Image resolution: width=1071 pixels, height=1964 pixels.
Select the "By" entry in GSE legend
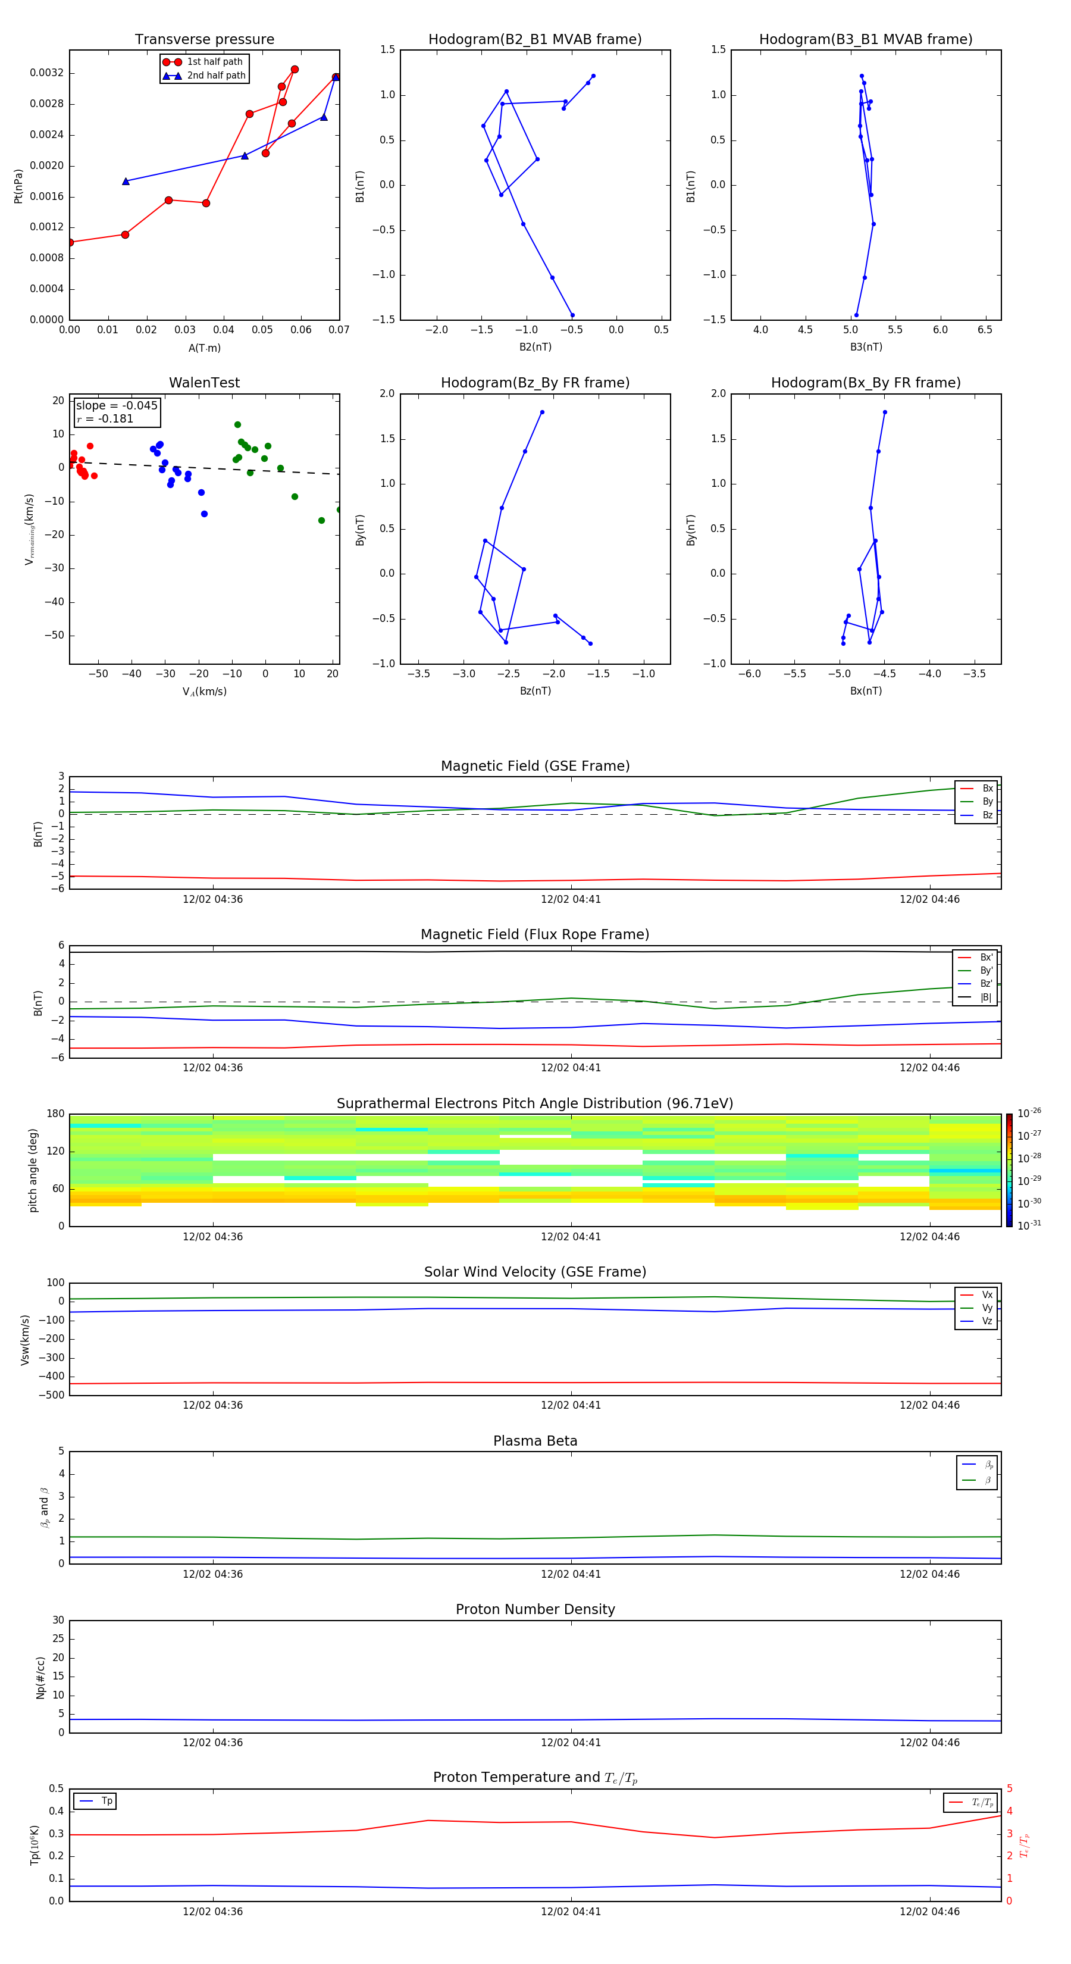tap(976, 802)
